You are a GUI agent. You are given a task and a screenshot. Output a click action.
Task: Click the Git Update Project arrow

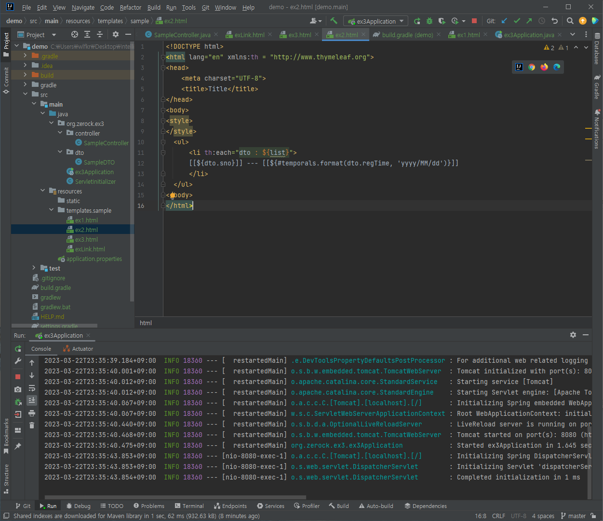(x=504, y=21)
